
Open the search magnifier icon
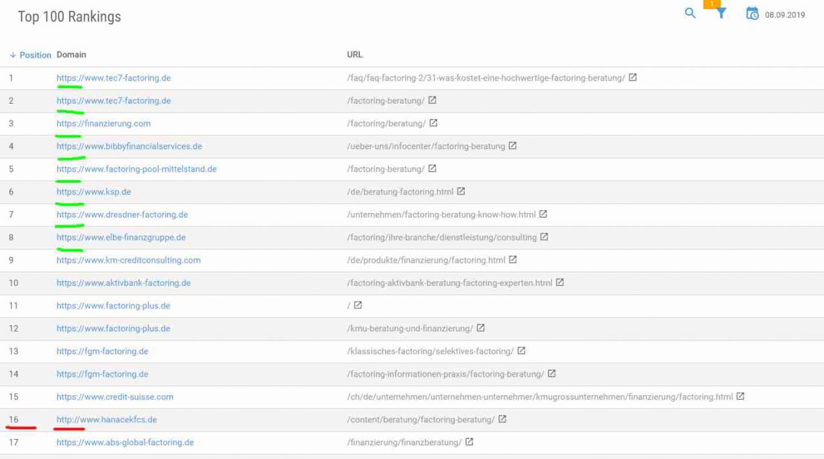click(690, 13)
